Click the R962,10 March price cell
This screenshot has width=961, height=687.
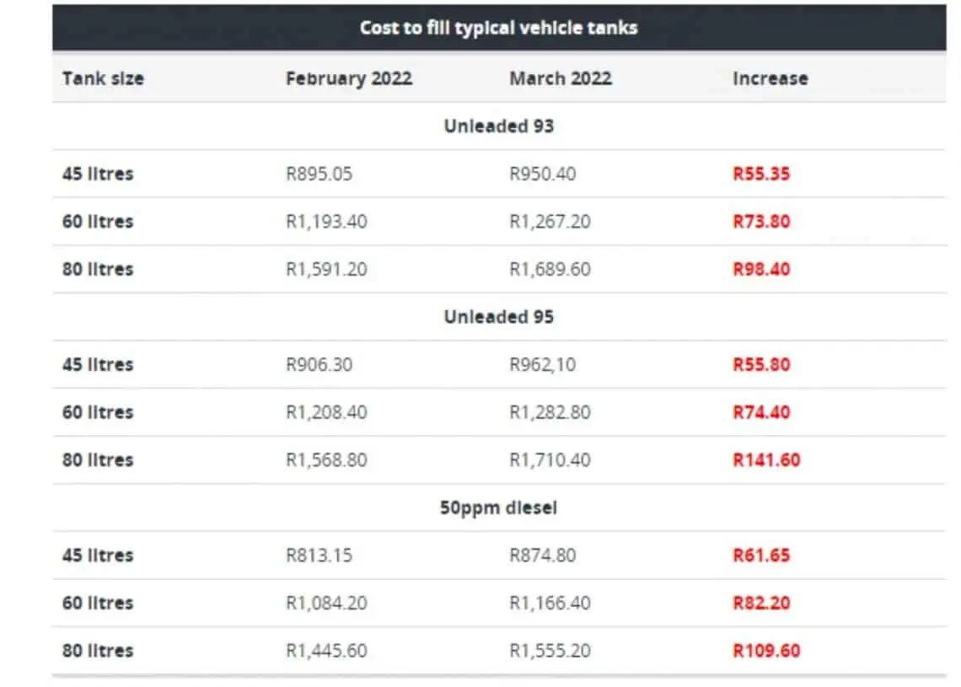(542, 365)
